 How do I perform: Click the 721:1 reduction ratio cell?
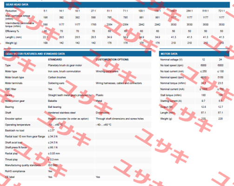click(x=221, y=11)
